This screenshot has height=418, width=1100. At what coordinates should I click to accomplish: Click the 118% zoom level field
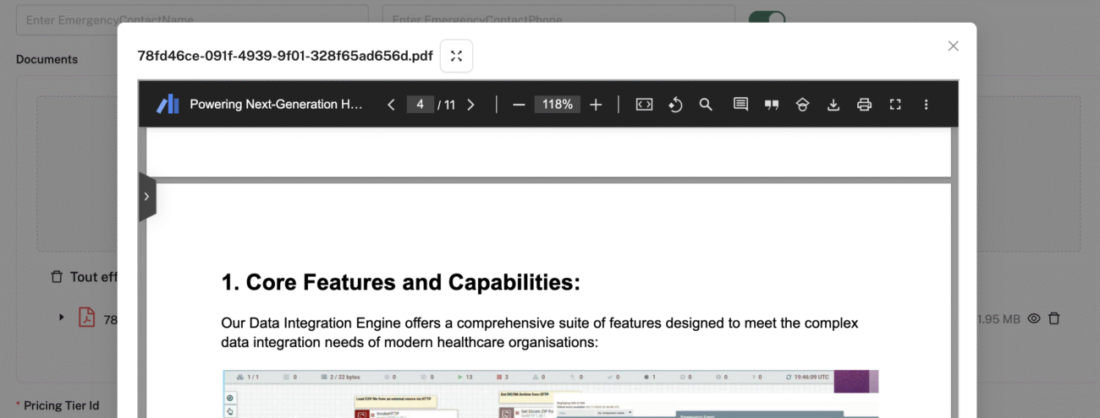tap(558, 105)
